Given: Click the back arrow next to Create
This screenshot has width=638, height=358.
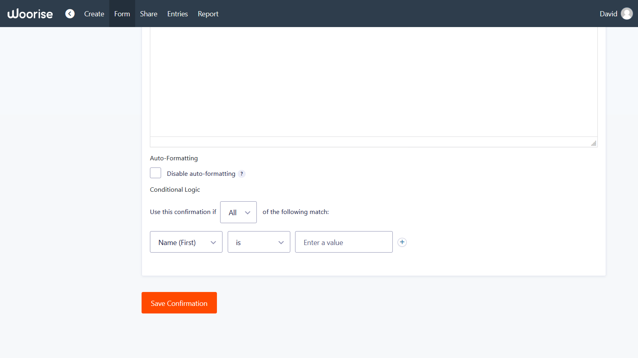Looking at the screenshot, I should click(x=70, y=14).
